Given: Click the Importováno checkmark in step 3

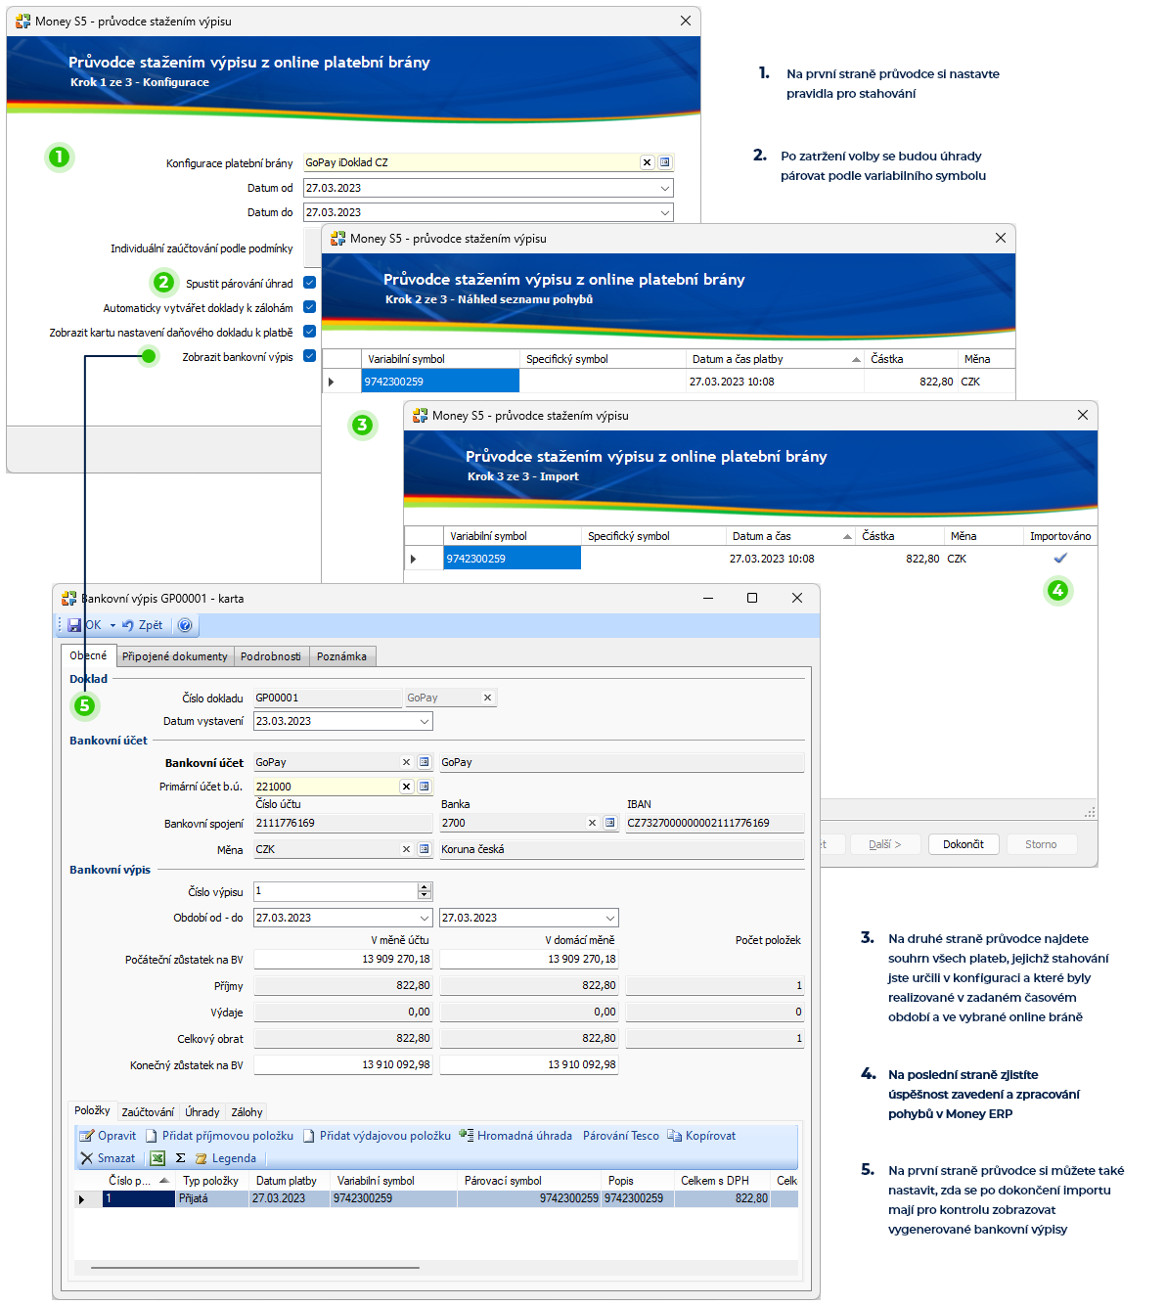Looking at the screenshot, I should (x=1060, y=559).
